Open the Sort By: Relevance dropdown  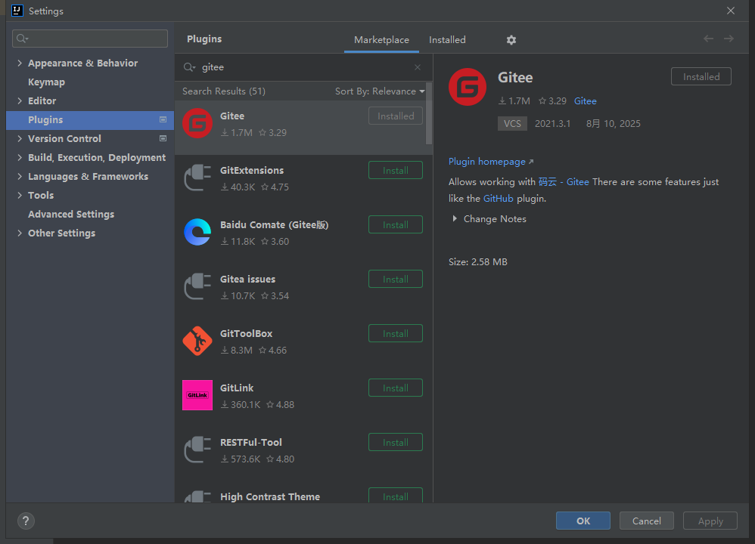[380, 91]
